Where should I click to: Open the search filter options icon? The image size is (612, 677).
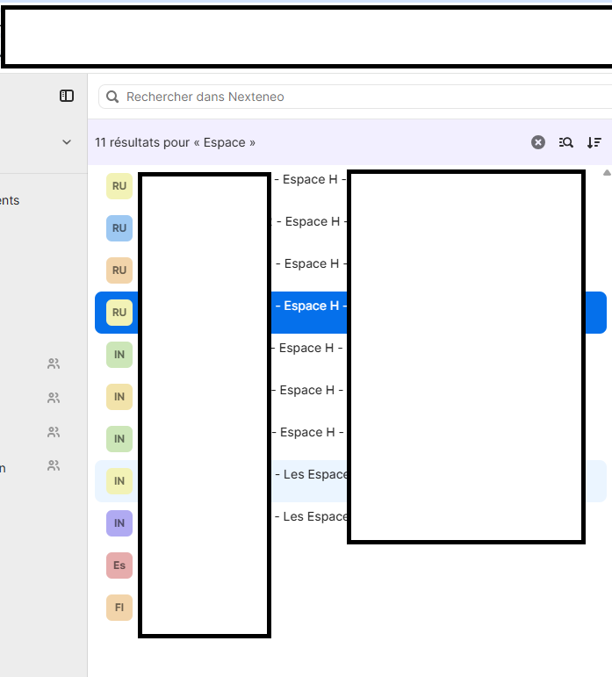[x=566, y=142]
